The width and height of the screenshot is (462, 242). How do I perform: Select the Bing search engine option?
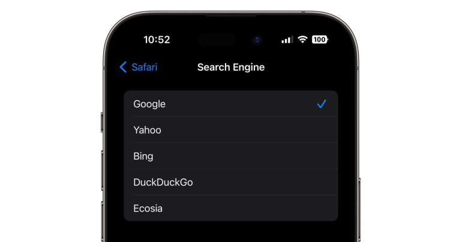(x=143, y=156)
